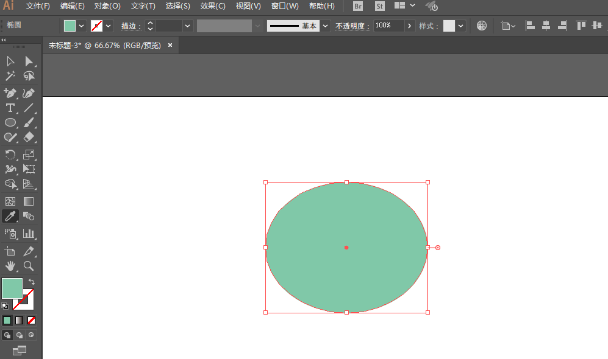Select the Direct Selection tool
This screenshot has width=608, height=359.
(29, 61)
